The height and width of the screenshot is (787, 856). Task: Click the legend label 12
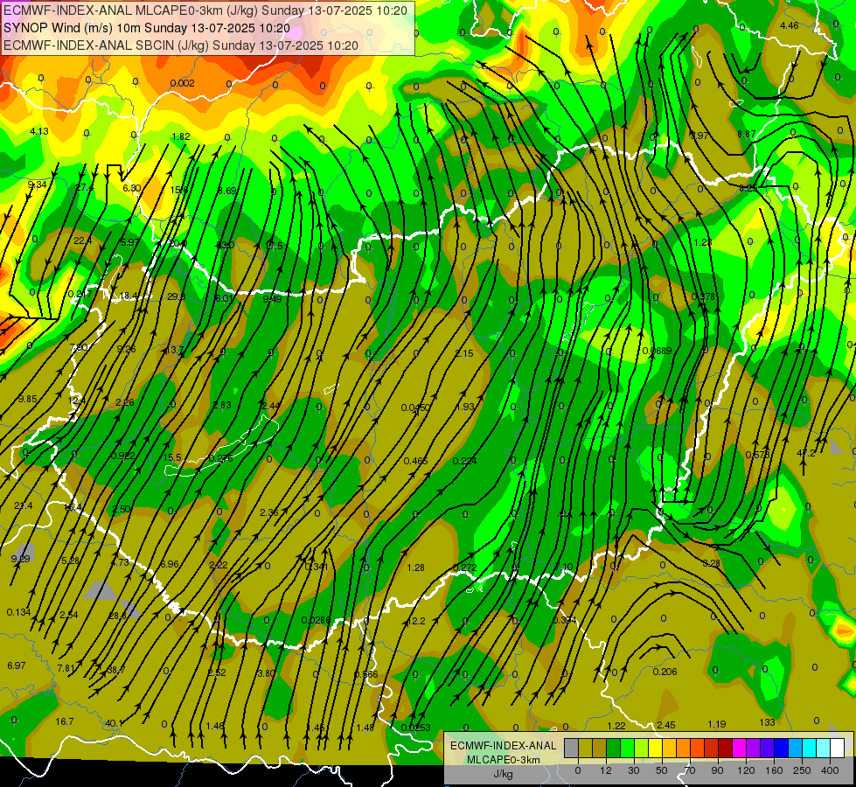pyautogui.click(x=605, y=770)
